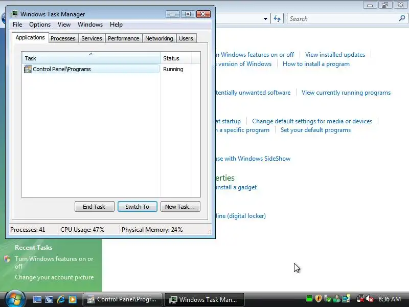The height and width of the screenshot is (307, 409).
Task: Click the shield icon beside Turn Windows features
Action: [x=7, y=259]
